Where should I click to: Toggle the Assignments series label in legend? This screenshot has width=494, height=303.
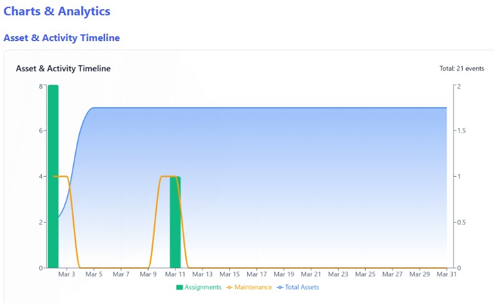pos(203,287)
